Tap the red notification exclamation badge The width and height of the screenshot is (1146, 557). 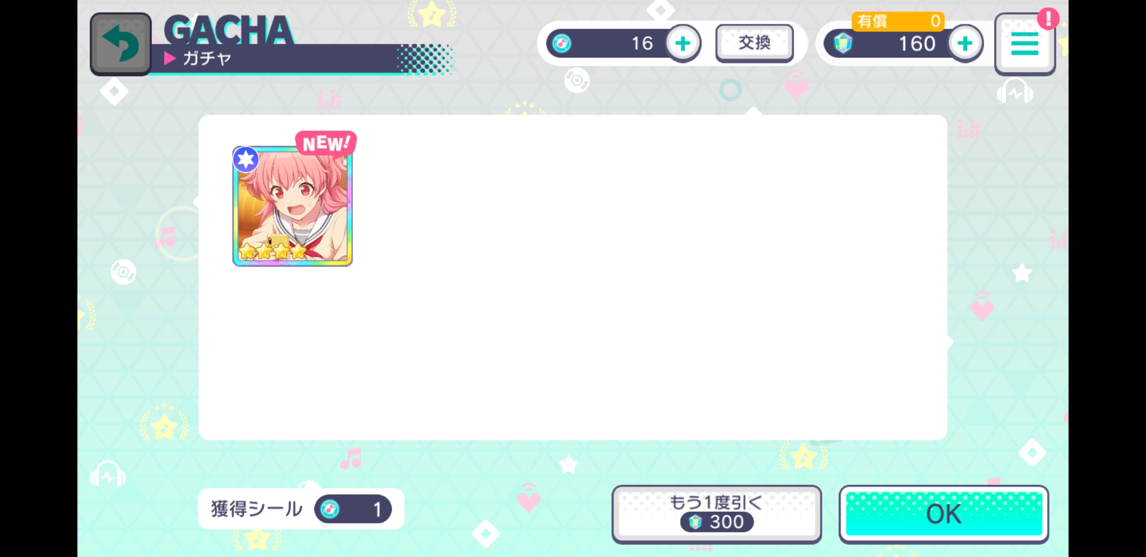(1048, 20)
